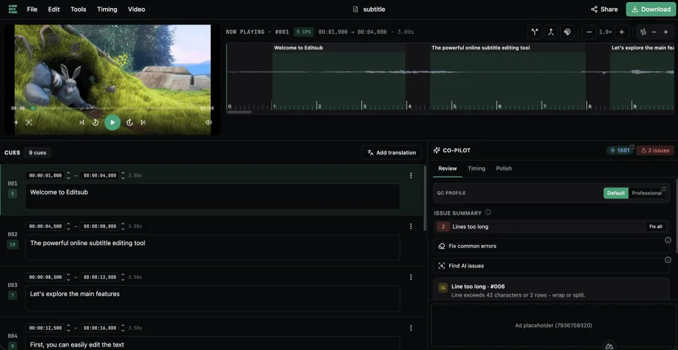Play the video
This screenshot has height=350, width=678.
[113, 122]
